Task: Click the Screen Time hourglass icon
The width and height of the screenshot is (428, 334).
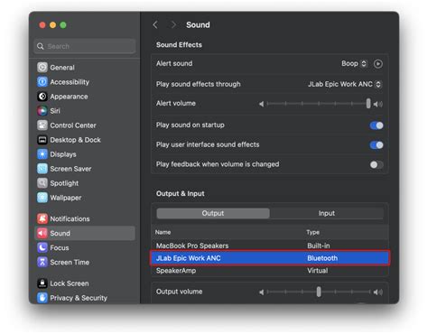Action: (x=42, y=262)
